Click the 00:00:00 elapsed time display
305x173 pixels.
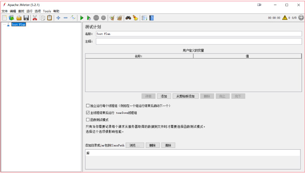[x=274, y=18]
